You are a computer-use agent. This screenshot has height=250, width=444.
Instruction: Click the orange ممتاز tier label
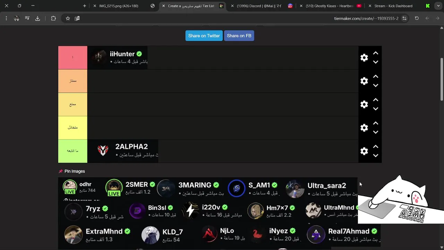(x=72, y=81)
